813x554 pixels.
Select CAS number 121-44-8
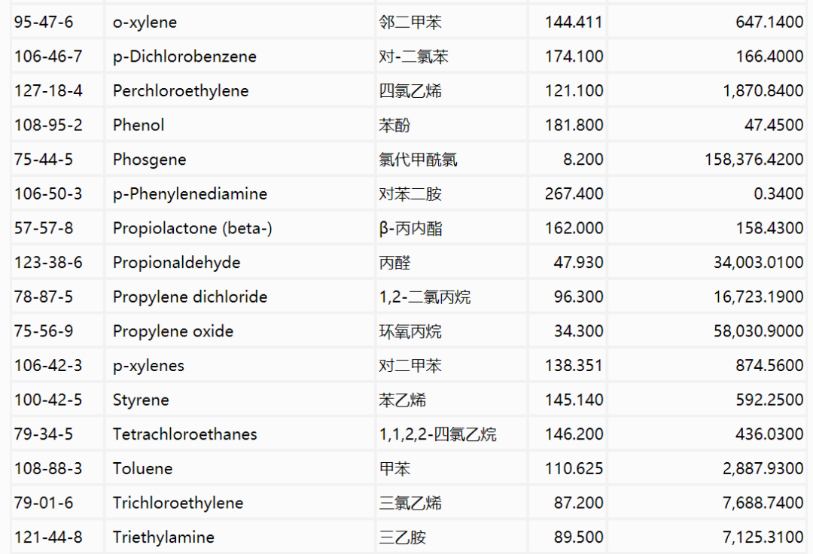(x=47, y=537)
